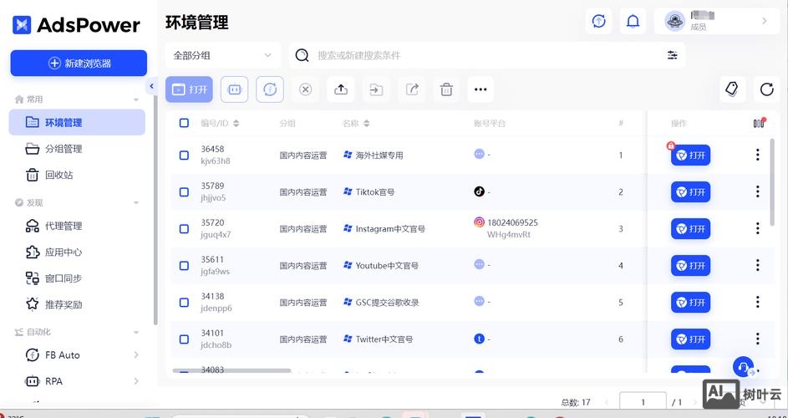Open 环境管理 in the sidebar

77,122
